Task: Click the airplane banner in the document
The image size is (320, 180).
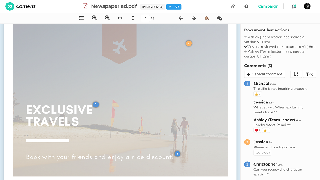Action: 119,44
